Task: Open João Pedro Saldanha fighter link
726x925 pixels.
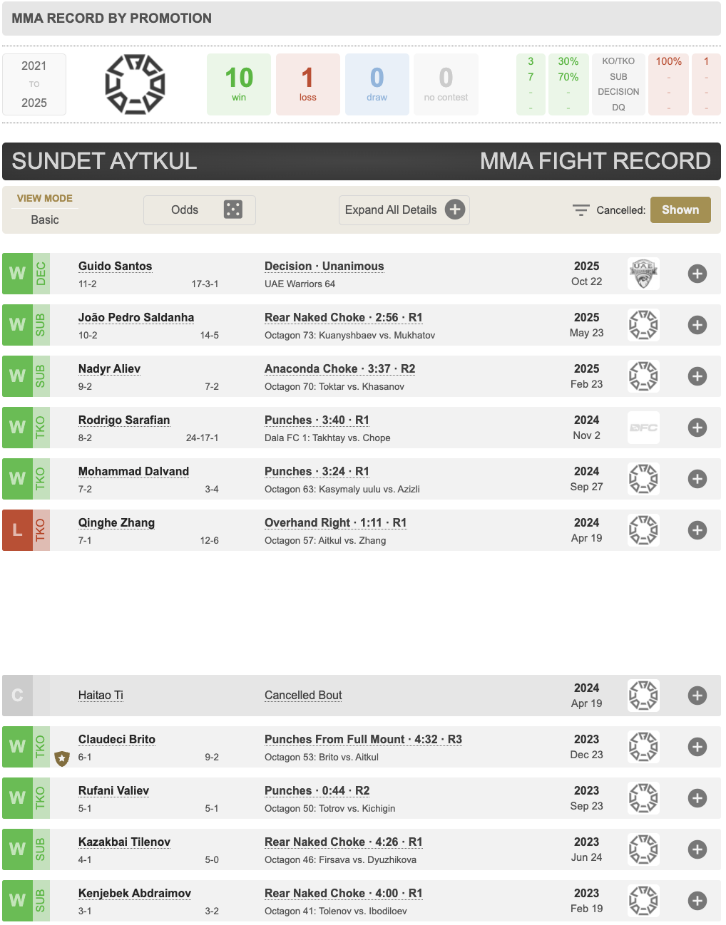Action: click(x=136, y=317)
